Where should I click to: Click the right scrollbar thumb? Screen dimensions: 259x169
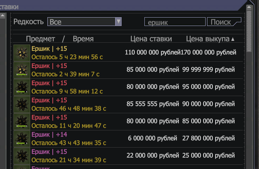click(x=249, y=31)
